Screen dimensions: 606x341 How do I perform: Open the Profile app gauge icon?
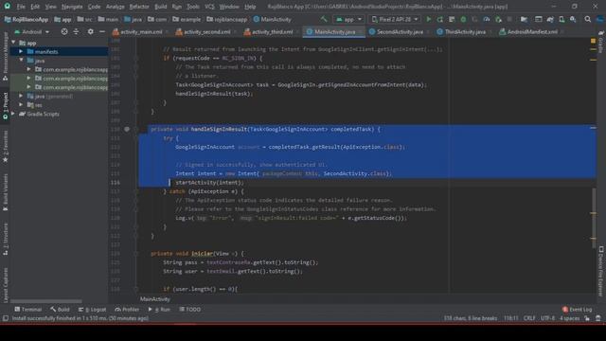(487, 19)
